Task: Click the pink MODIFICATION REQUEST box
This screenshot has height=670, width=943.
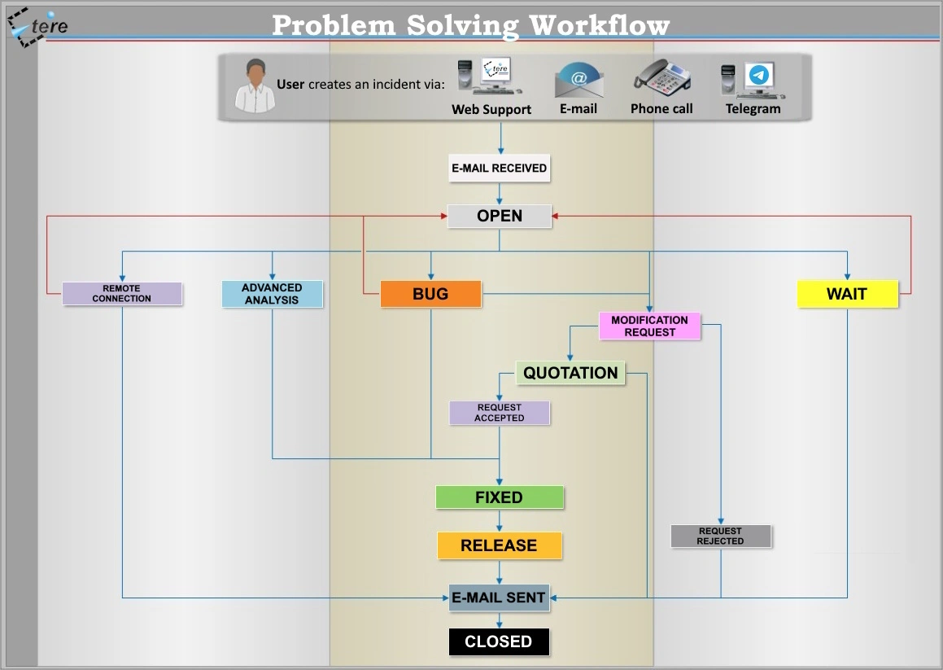Action: (x=649, y=326)
